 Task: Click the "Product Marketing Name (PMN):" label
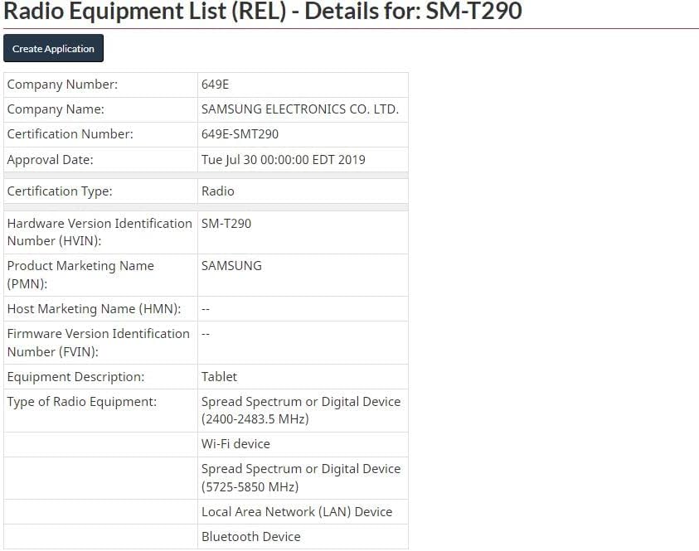tap(80, 274)
